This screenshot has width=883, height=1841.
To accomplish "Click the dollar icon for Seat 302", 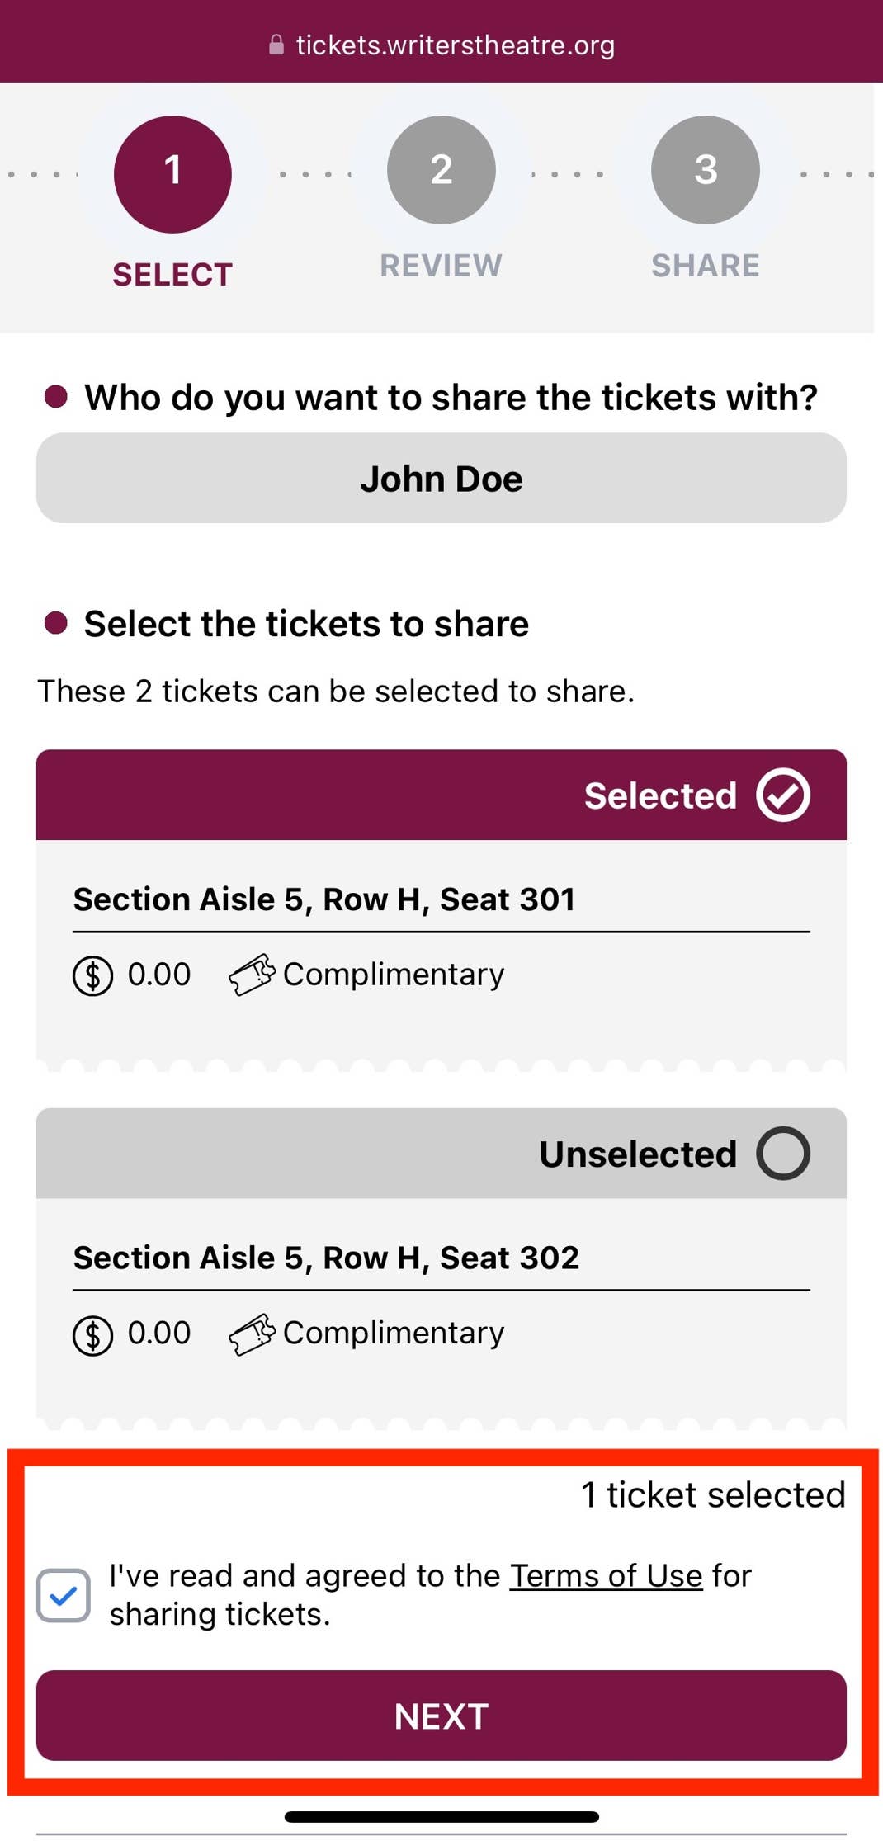I will 92,1334.
